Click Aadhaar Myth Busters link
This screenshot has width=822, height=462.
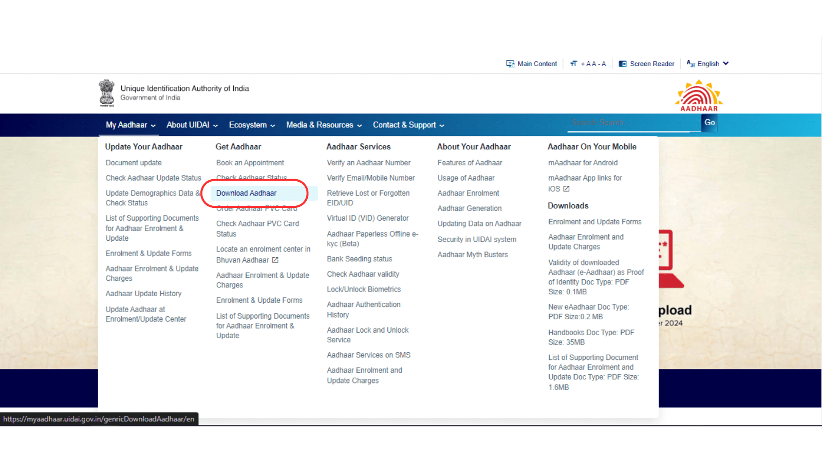pos(473,254)
